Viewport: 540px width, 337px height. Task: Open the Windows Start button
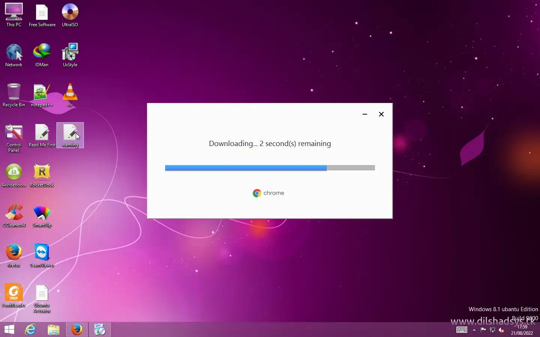(x=9, y=330)
